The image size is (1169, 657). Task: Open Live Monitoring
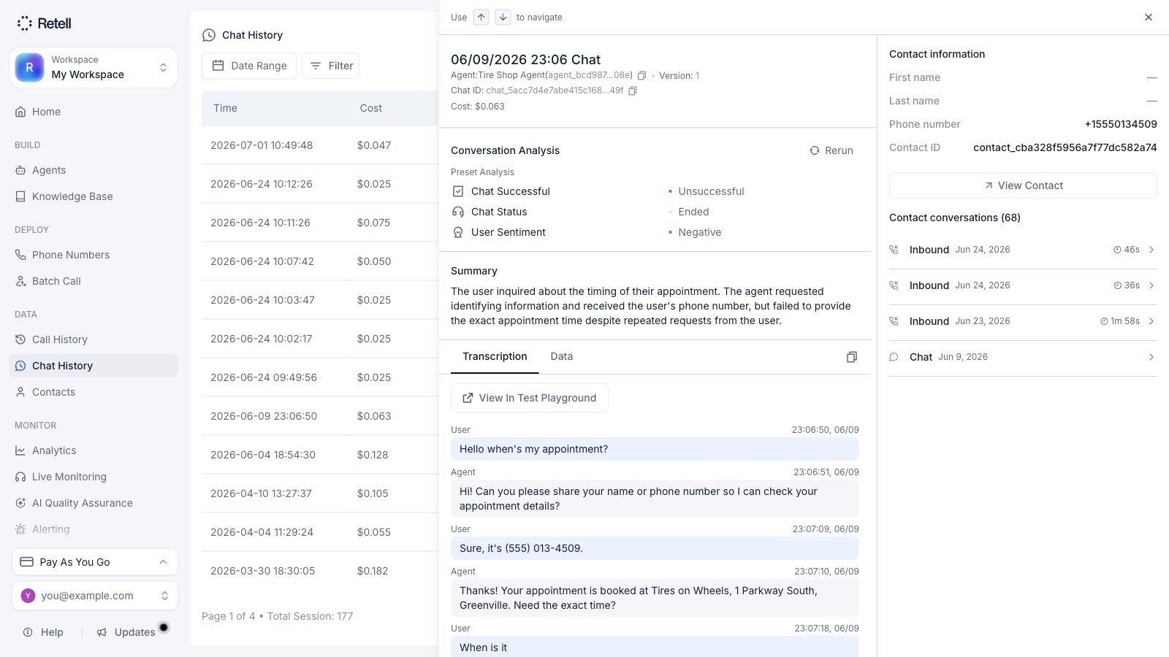point(94,477)
